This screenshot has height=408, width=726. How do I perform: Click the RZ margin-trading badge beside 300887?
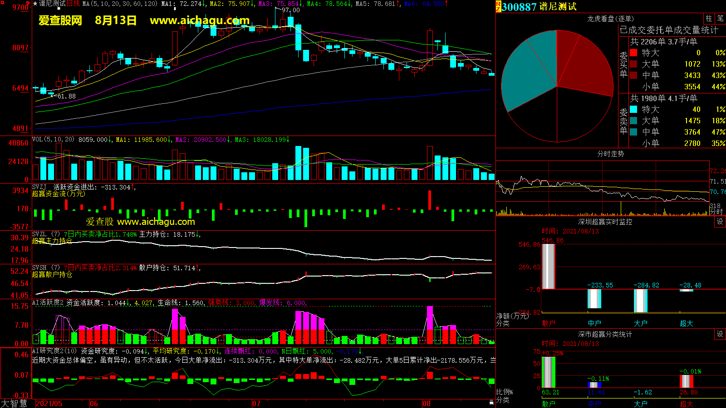(x=498, y=6)
